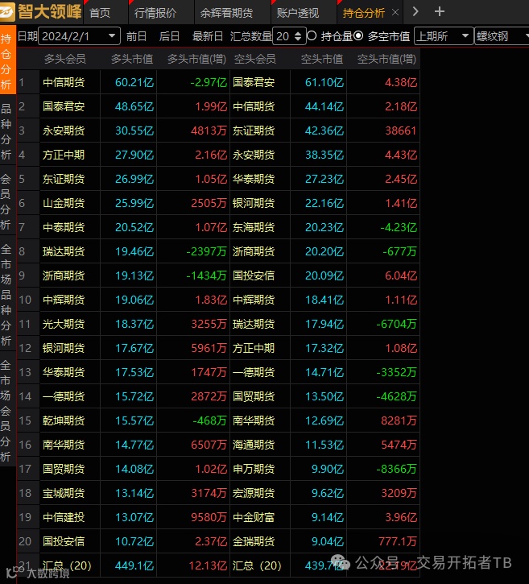
Task: Adjust the 汇总数量 stepper arrows
Action: [x=298, y=36]
